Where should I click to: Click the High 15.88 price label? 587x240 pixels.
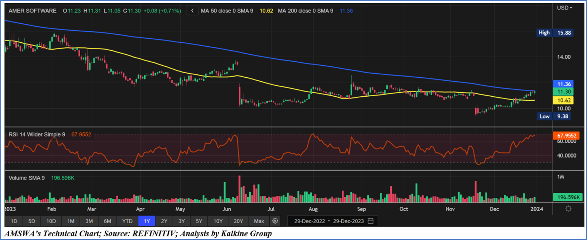(555, 33)
